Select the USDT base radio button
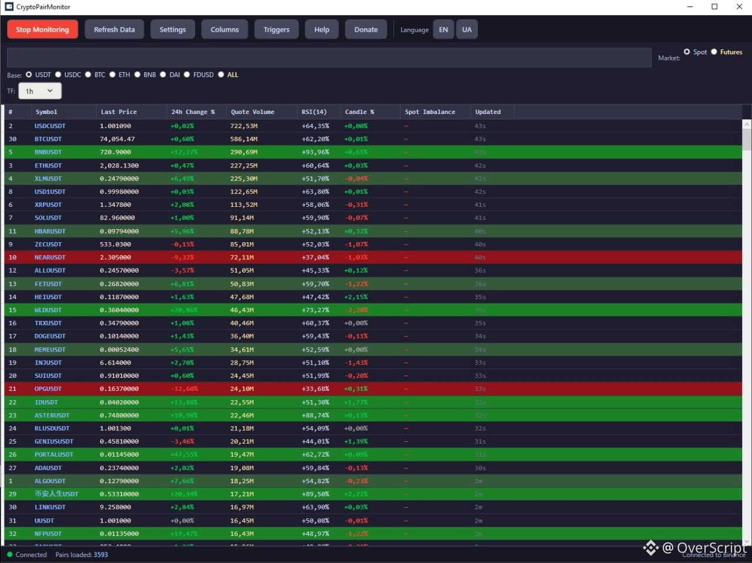Image resolution: width=752 pixels, height=563 pixels. (28, 75)
